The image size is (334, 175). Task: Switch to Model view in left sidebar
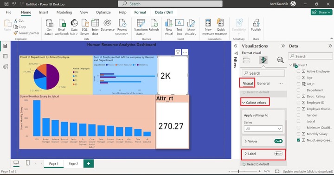5,67
